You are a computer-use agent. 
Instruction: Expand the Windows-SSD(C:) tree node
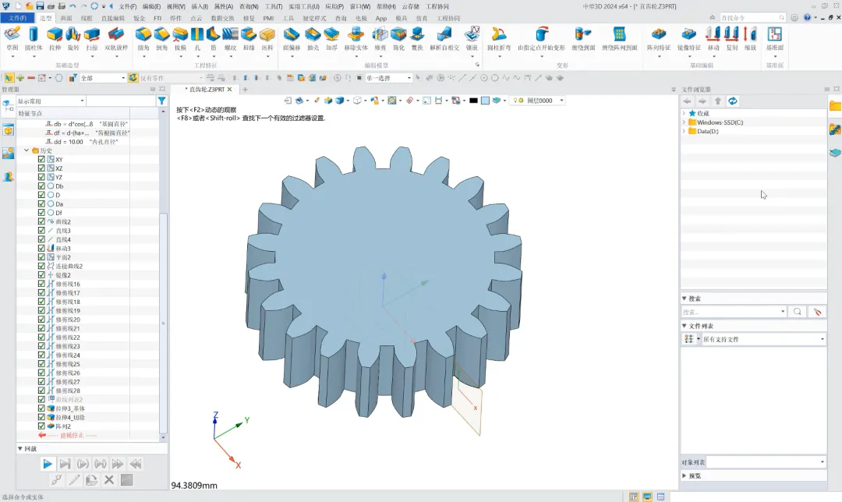point(684,122)
